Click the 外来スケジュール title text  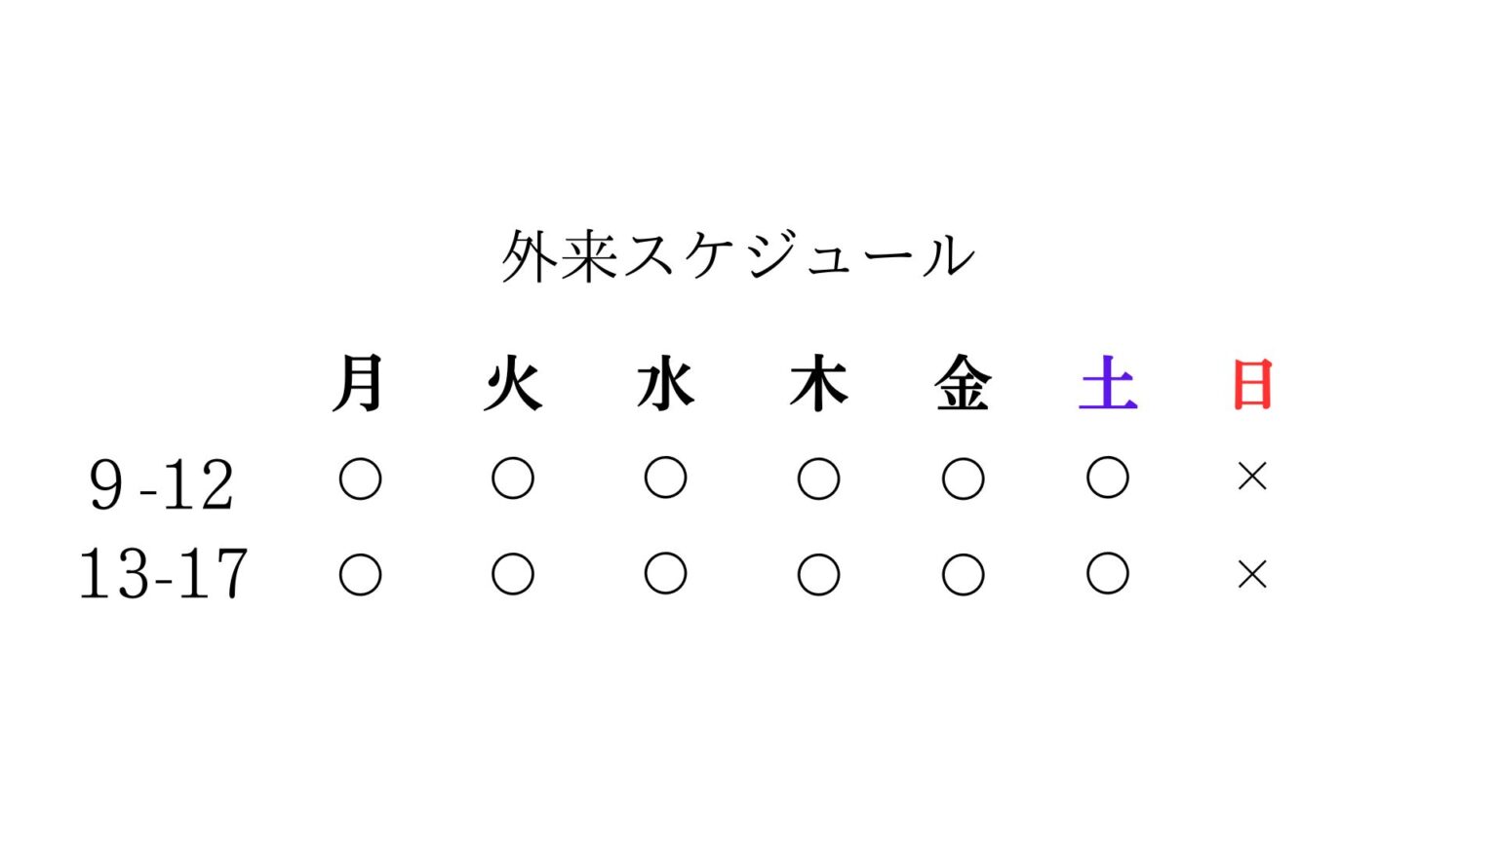[737, 256]
